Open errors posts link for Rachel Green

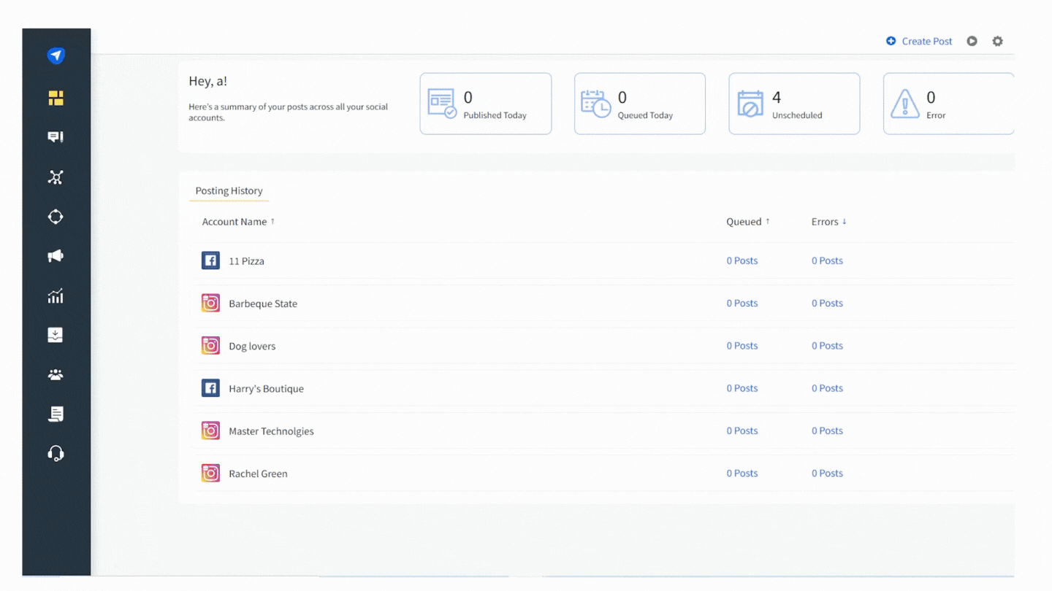point(827,474)
